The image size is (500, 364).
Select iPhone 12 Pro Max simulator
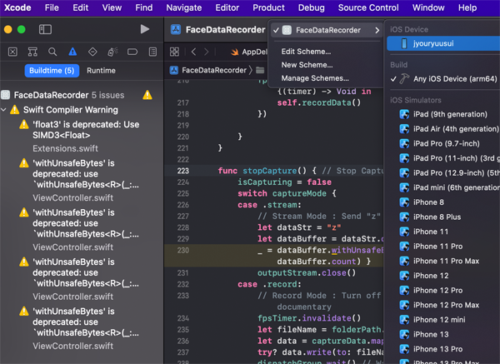(444, 305)
